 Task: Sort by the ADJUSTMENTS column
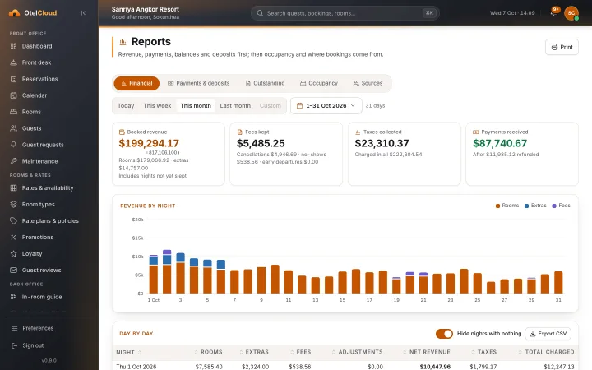coord(357,352)
